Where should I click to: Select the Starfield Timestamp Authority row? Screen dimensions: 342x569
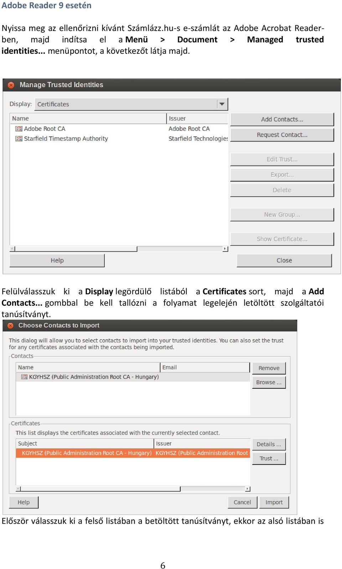(119, 139)
